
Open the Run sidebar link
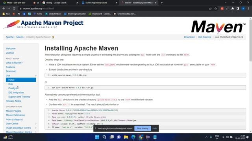pos(11,84)
